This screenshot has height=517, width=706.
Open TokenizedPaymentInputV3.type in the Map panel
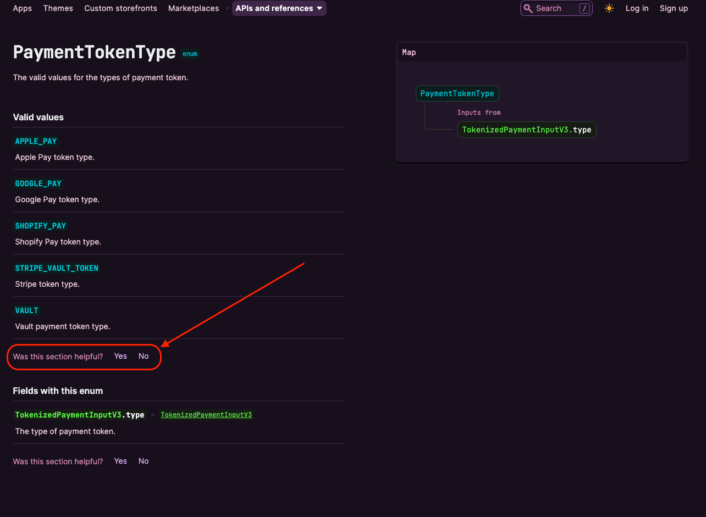click(x=526, y=130)
